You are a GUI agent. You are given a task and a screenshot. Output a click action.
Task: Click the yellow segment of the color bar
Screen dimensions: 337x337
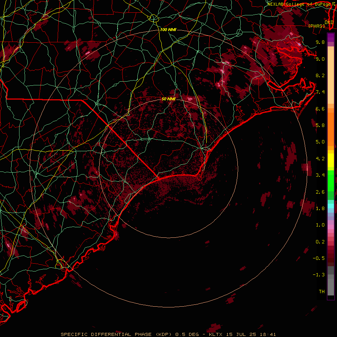(331, 160)
